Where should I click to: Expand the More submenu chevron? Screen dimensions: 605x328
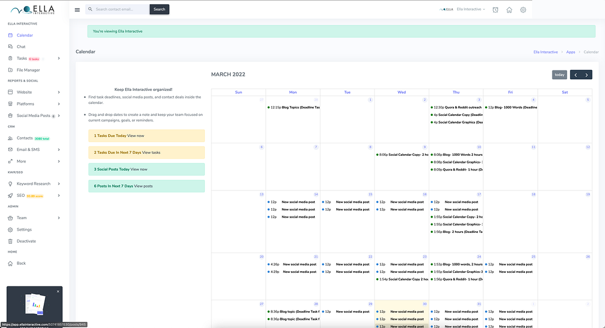click(x=59, y=161)
